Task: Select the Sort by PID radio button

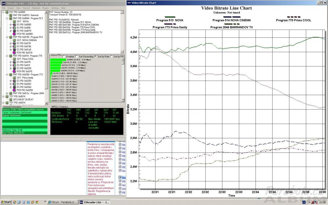Action: 112,56
